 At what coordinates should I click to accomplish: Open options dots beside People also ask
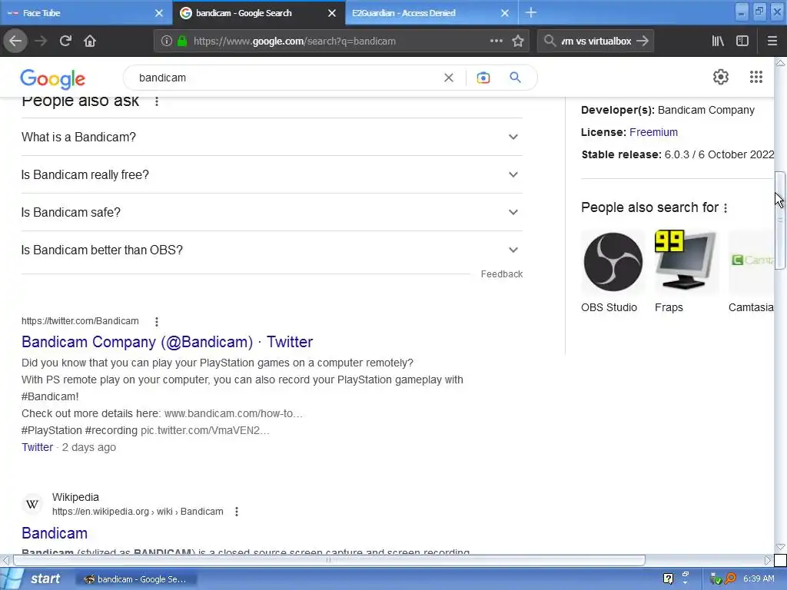click(157, 101)
